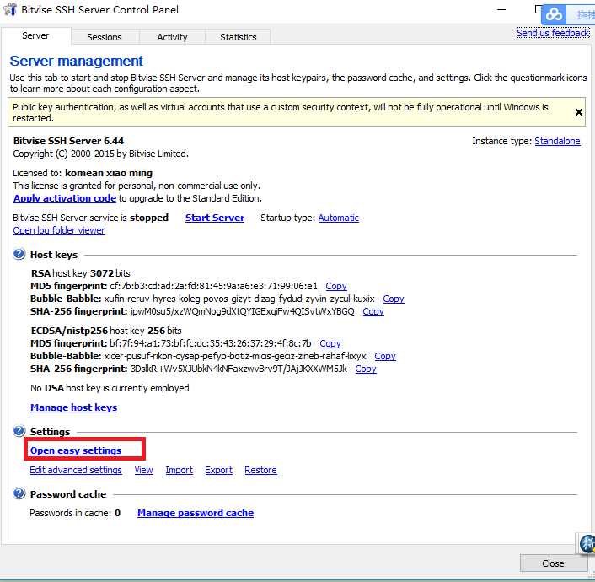Image resolution: width=595 pixels, height=582 pixels.
Task: Click the Server management heading
Action: [x=77, y=61]
